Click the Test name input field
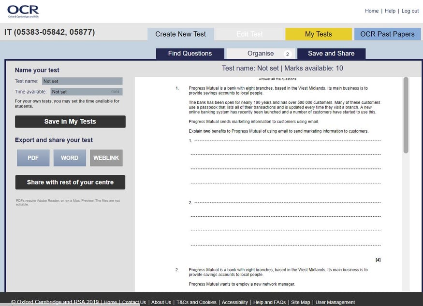The image size is (423, 306). pyautogui.click(x=82, y=82)
